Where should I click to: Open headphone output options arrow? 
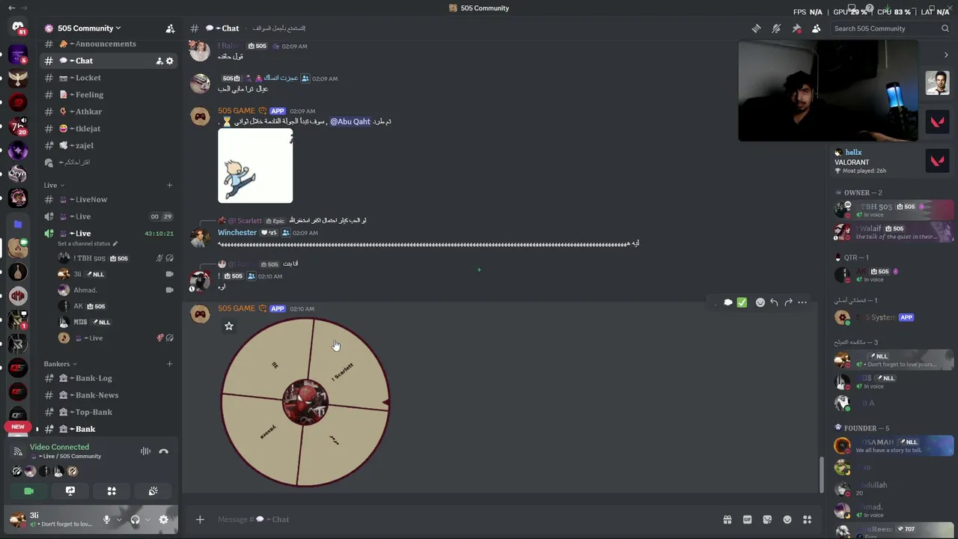[147, 520]
